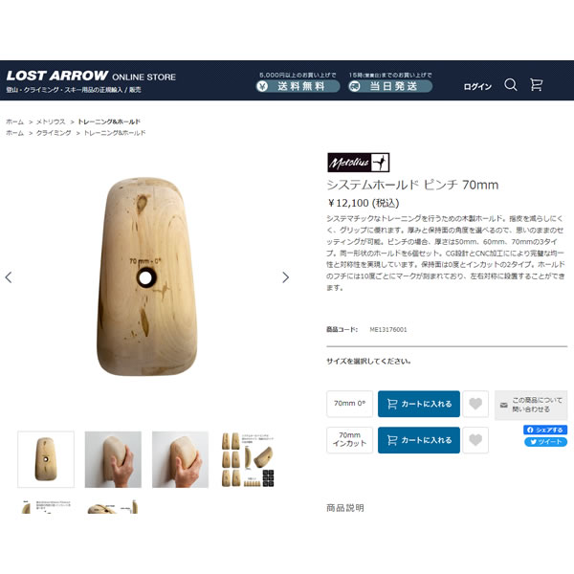Viewport: 574px width, 574px height.
Task: Select the 70mm 0° size option
Action: point(349,404)
